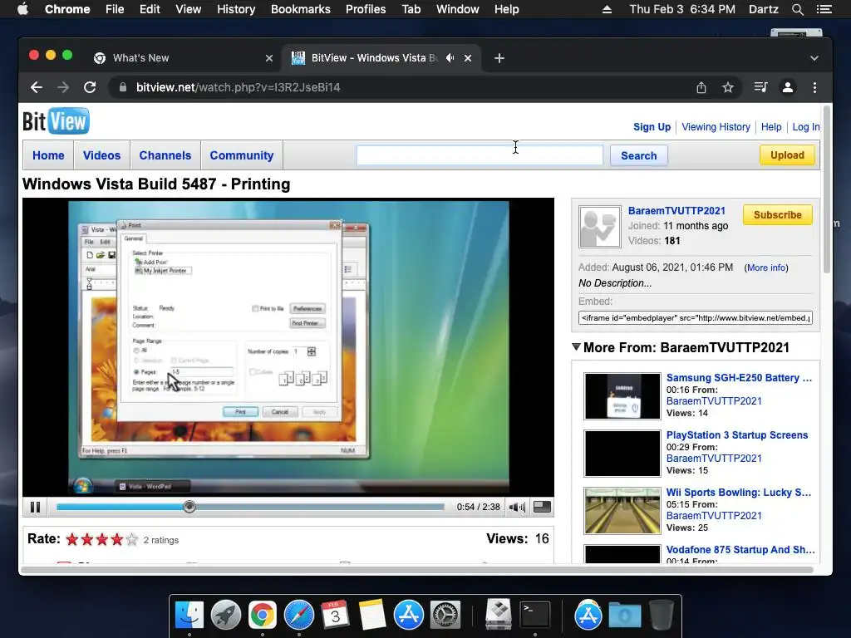Open System Preferences from the dock
Screen dimensions: 851x638
445,616
